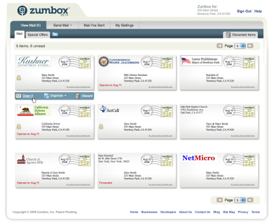Image resolution: width=274 pixels, height=224 pixels.
Task: Click the Sign Out link
Action: point(244,11)
